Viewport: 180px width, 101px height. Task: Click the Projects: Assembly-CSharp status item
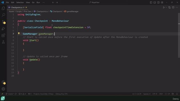44,94
